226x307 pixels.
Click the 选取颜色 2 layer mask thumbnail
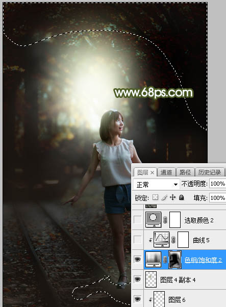(175, 220)
